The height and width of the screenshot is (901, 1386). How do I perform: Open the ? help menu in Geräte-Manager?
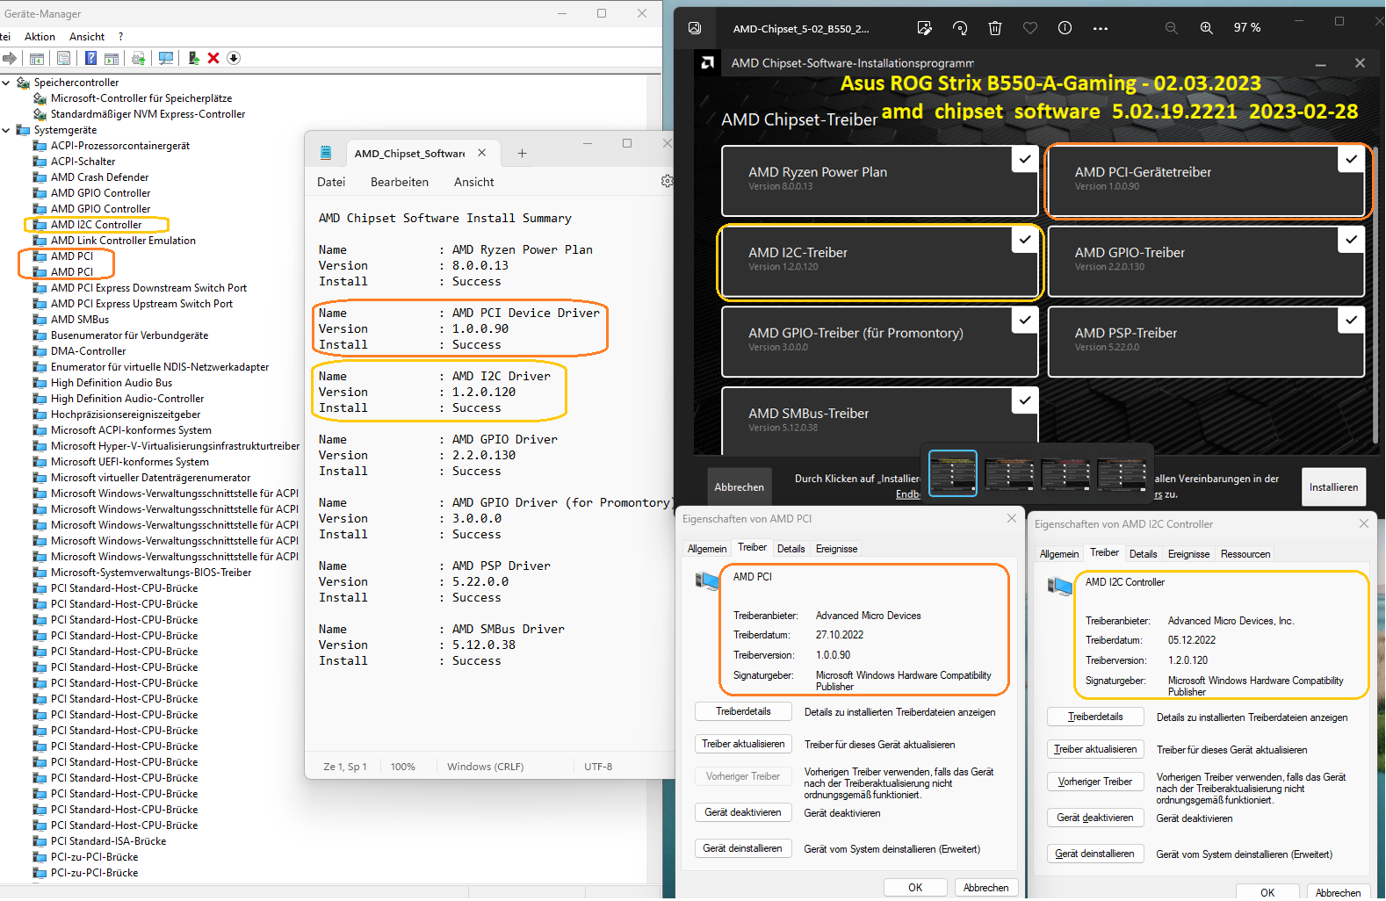[120, 37]
